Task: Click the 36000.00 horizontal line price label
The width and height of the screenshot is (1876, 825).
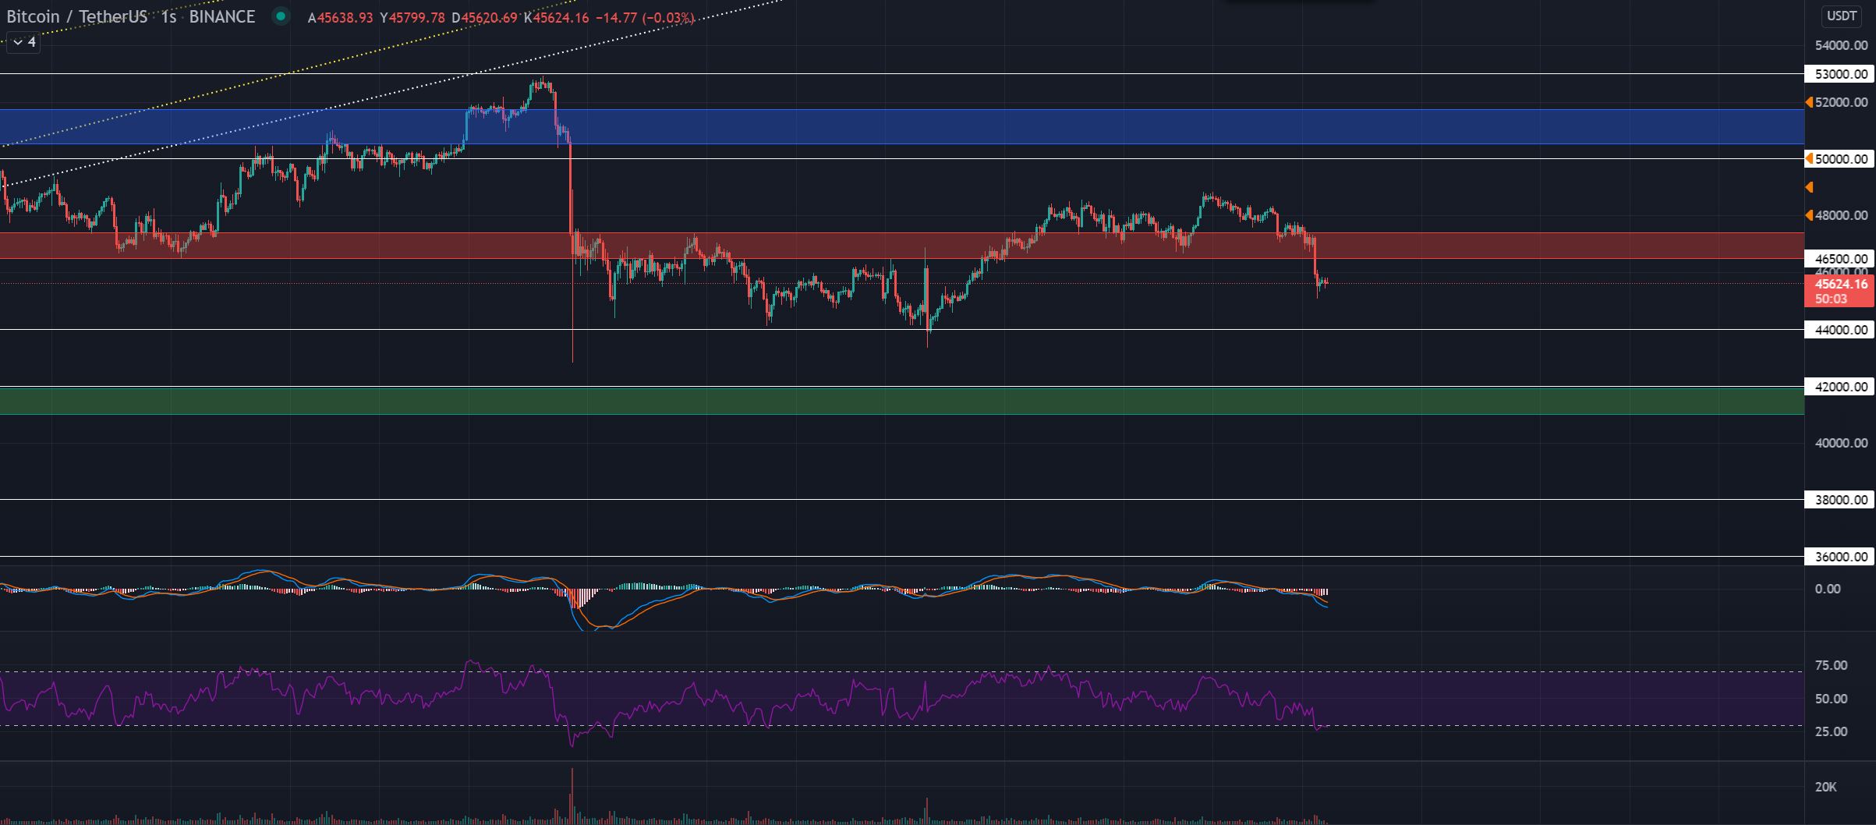Action: (x=1840, y=557)
